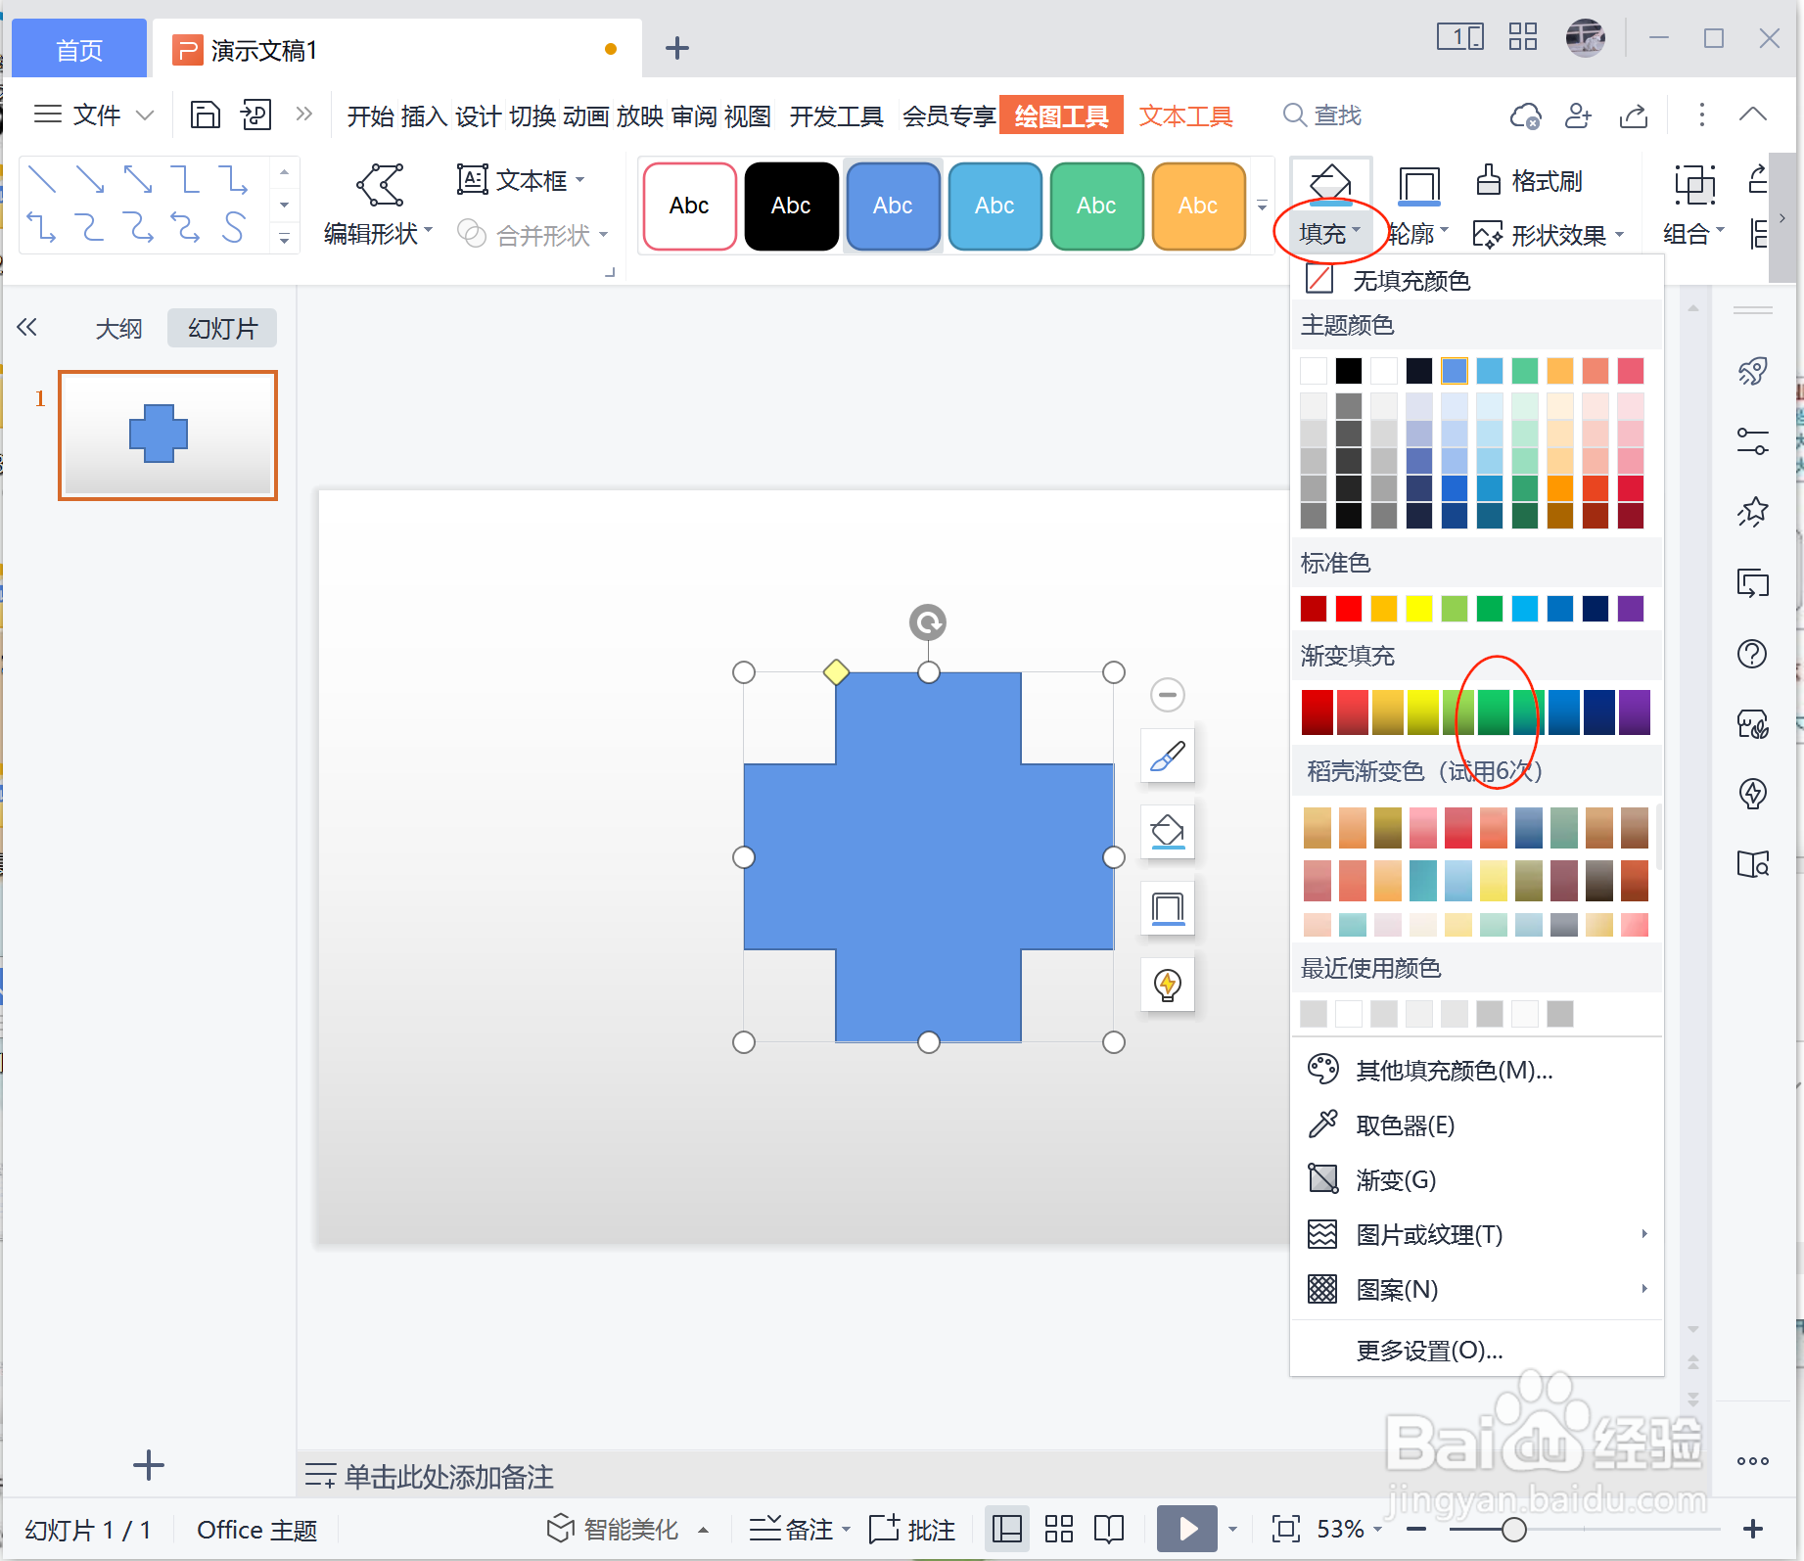
Task: Click the group (组合) icon
Action: (x=1694, y=184)
